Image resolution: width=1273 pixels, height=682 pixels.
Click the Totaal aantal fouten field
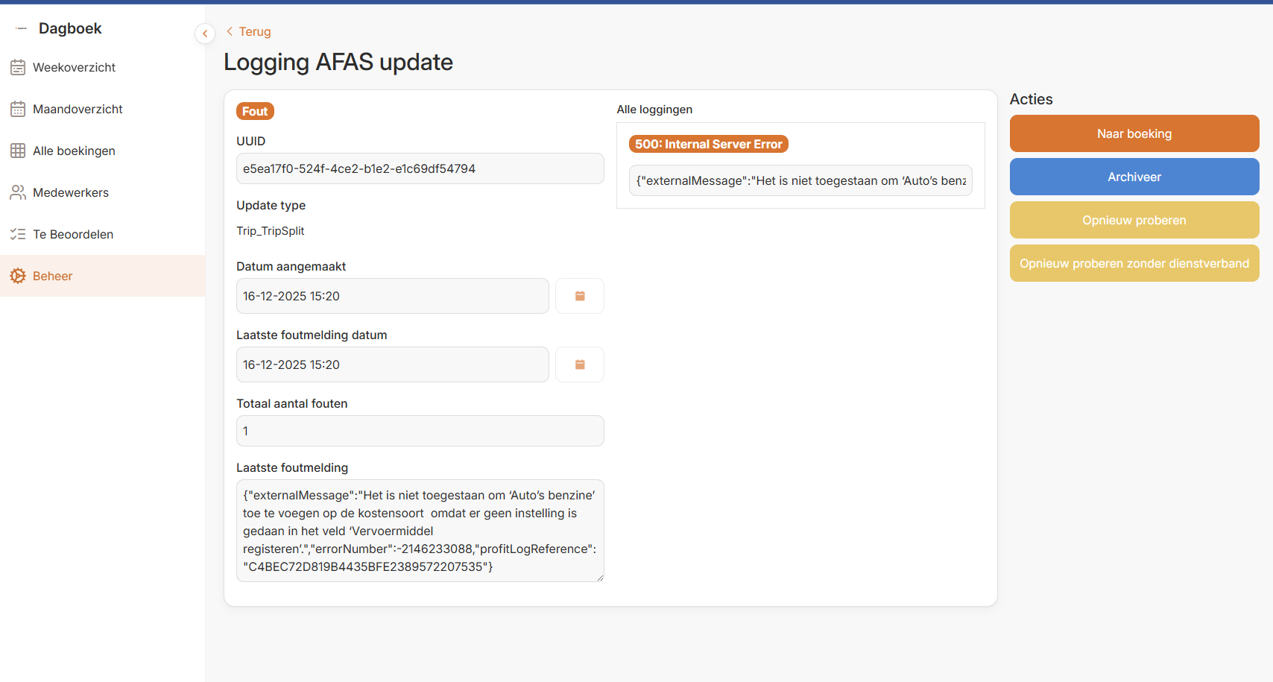pyautogui.click(x=420, y=432)
